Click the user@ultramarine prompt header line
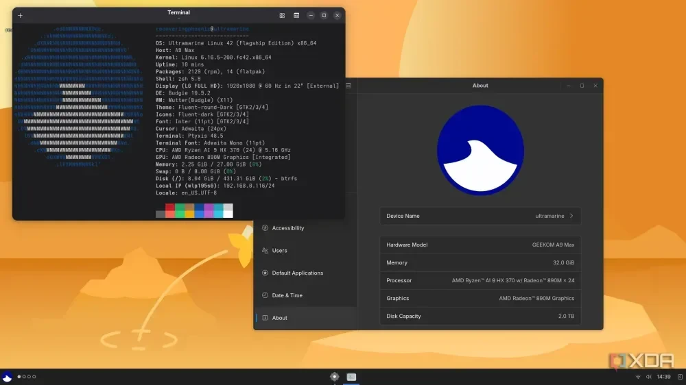Image resolution: width=686 pixels, height=385 pixels. (202, 29)
